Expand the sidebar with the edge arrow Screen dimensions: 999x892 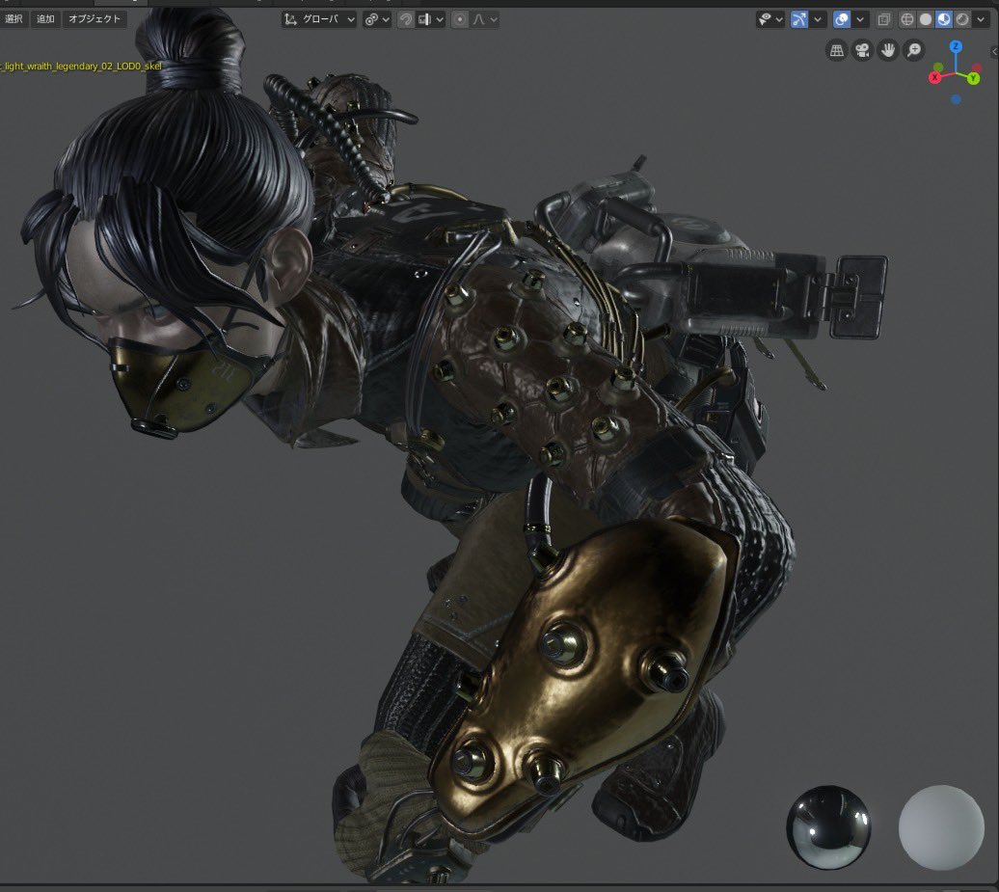[993, 51]
